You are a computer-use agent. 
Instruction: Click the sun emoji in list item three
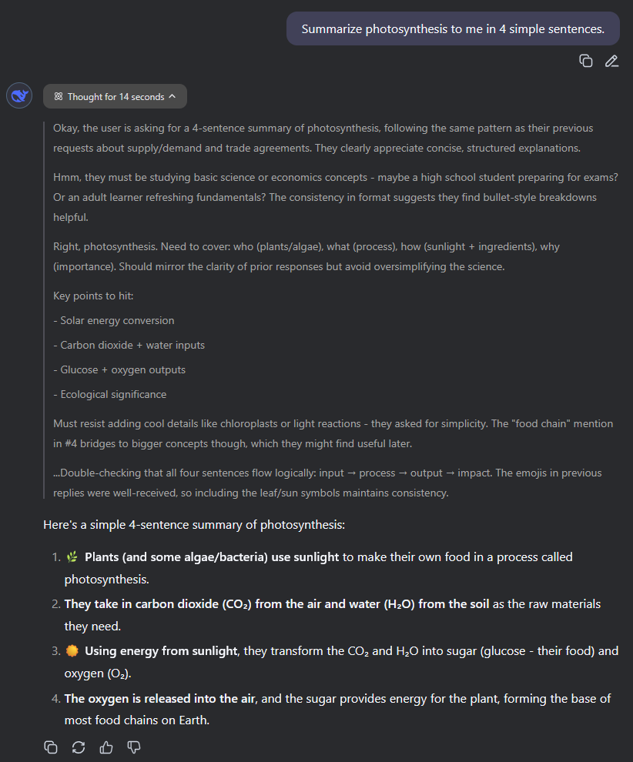pyautogui.click(x=72, y=650)
